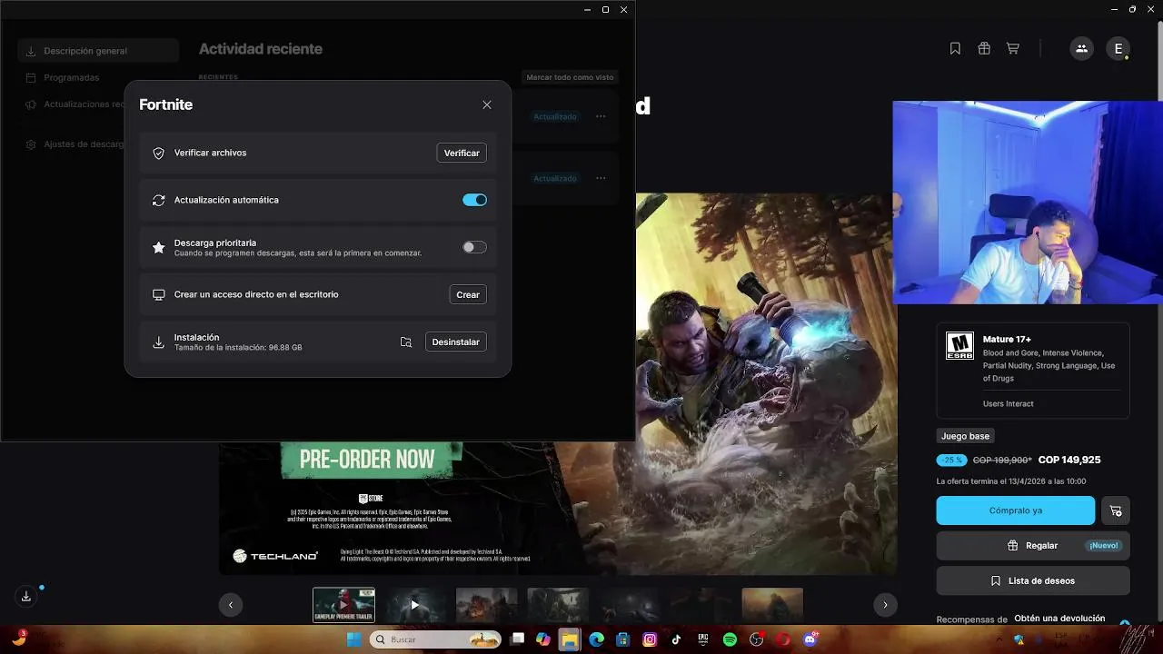Select the third carousel thumbnail
Image resolution: width=1163 pixels, height=654 pixels.
pyautogui.click(x=487, y=605)
